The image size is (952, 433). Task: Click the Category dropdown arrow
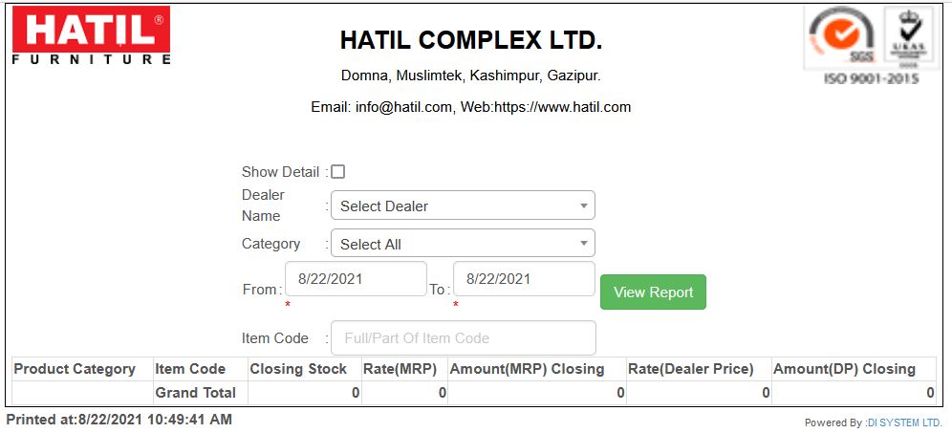tap(583, 244)
